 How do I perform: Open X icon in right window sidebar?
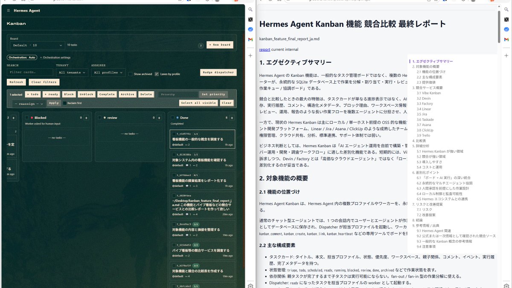coord(506,19)
